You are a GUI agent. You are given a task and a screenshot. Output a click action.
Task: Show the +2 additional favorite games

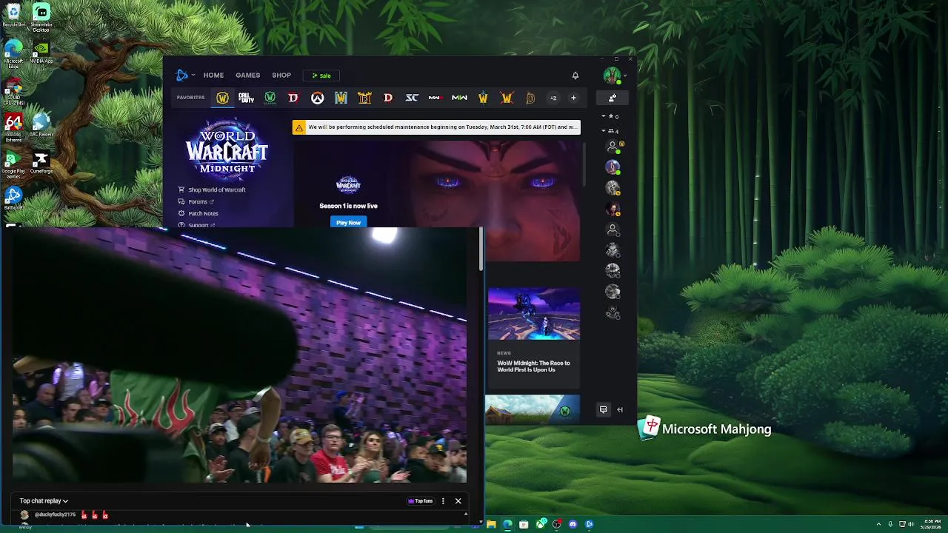(553, 98)
